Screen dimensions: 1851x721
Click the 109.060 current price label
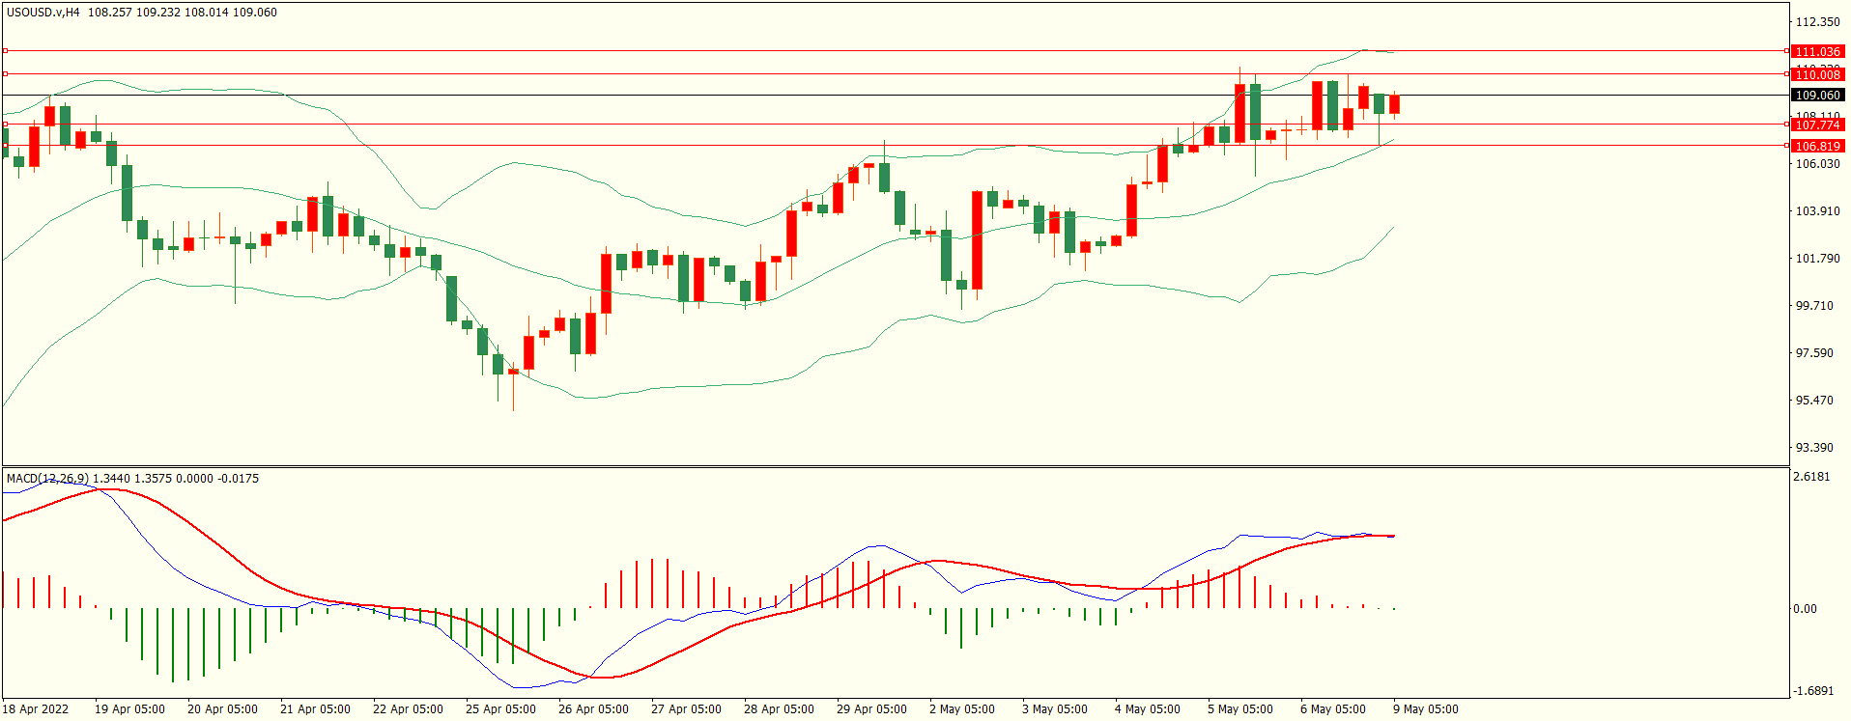[x=1817, y=95]
